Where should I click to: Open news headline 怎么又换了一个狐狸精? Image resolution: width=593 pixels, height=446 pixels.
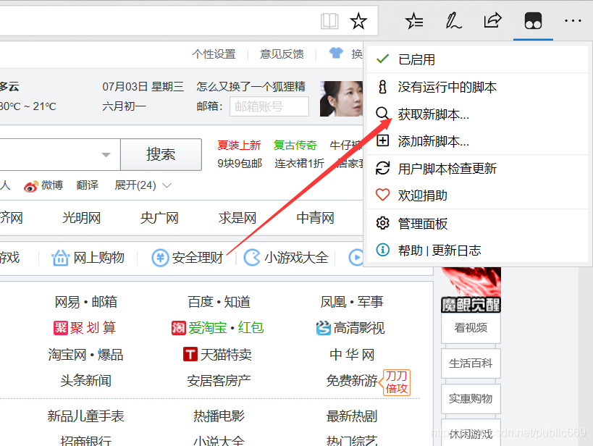click(251, 87)
